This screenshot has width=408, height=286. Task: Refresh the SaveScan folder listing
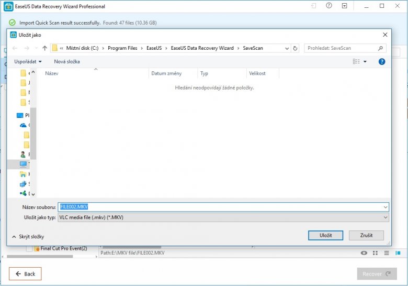coord(295,48)
